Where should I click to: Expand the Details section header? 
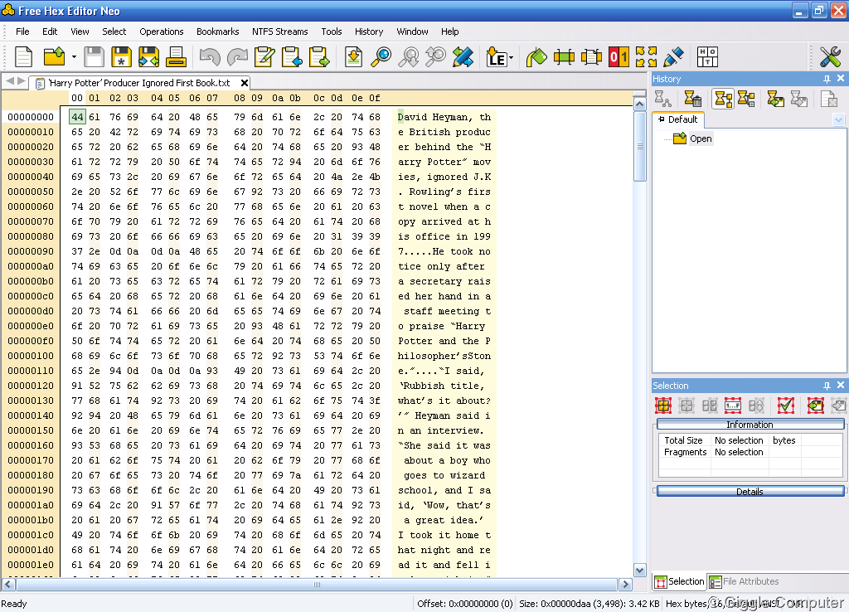[750, 491]
